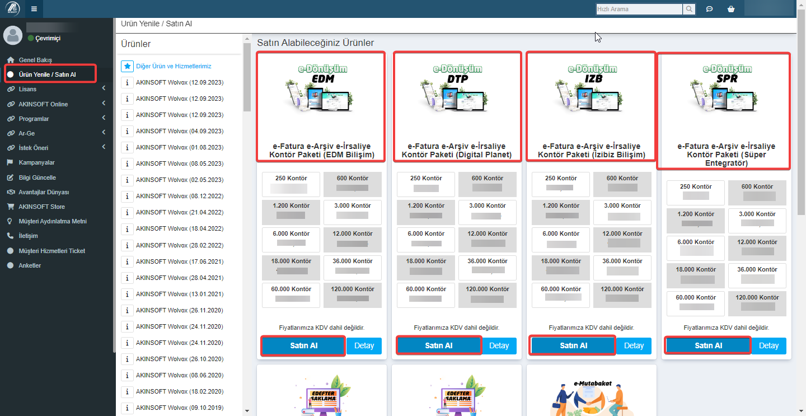Click the info icon for Wolvox (08.05.2023)
The height and width of the screenshot is (416, 806).
(127, 163)
